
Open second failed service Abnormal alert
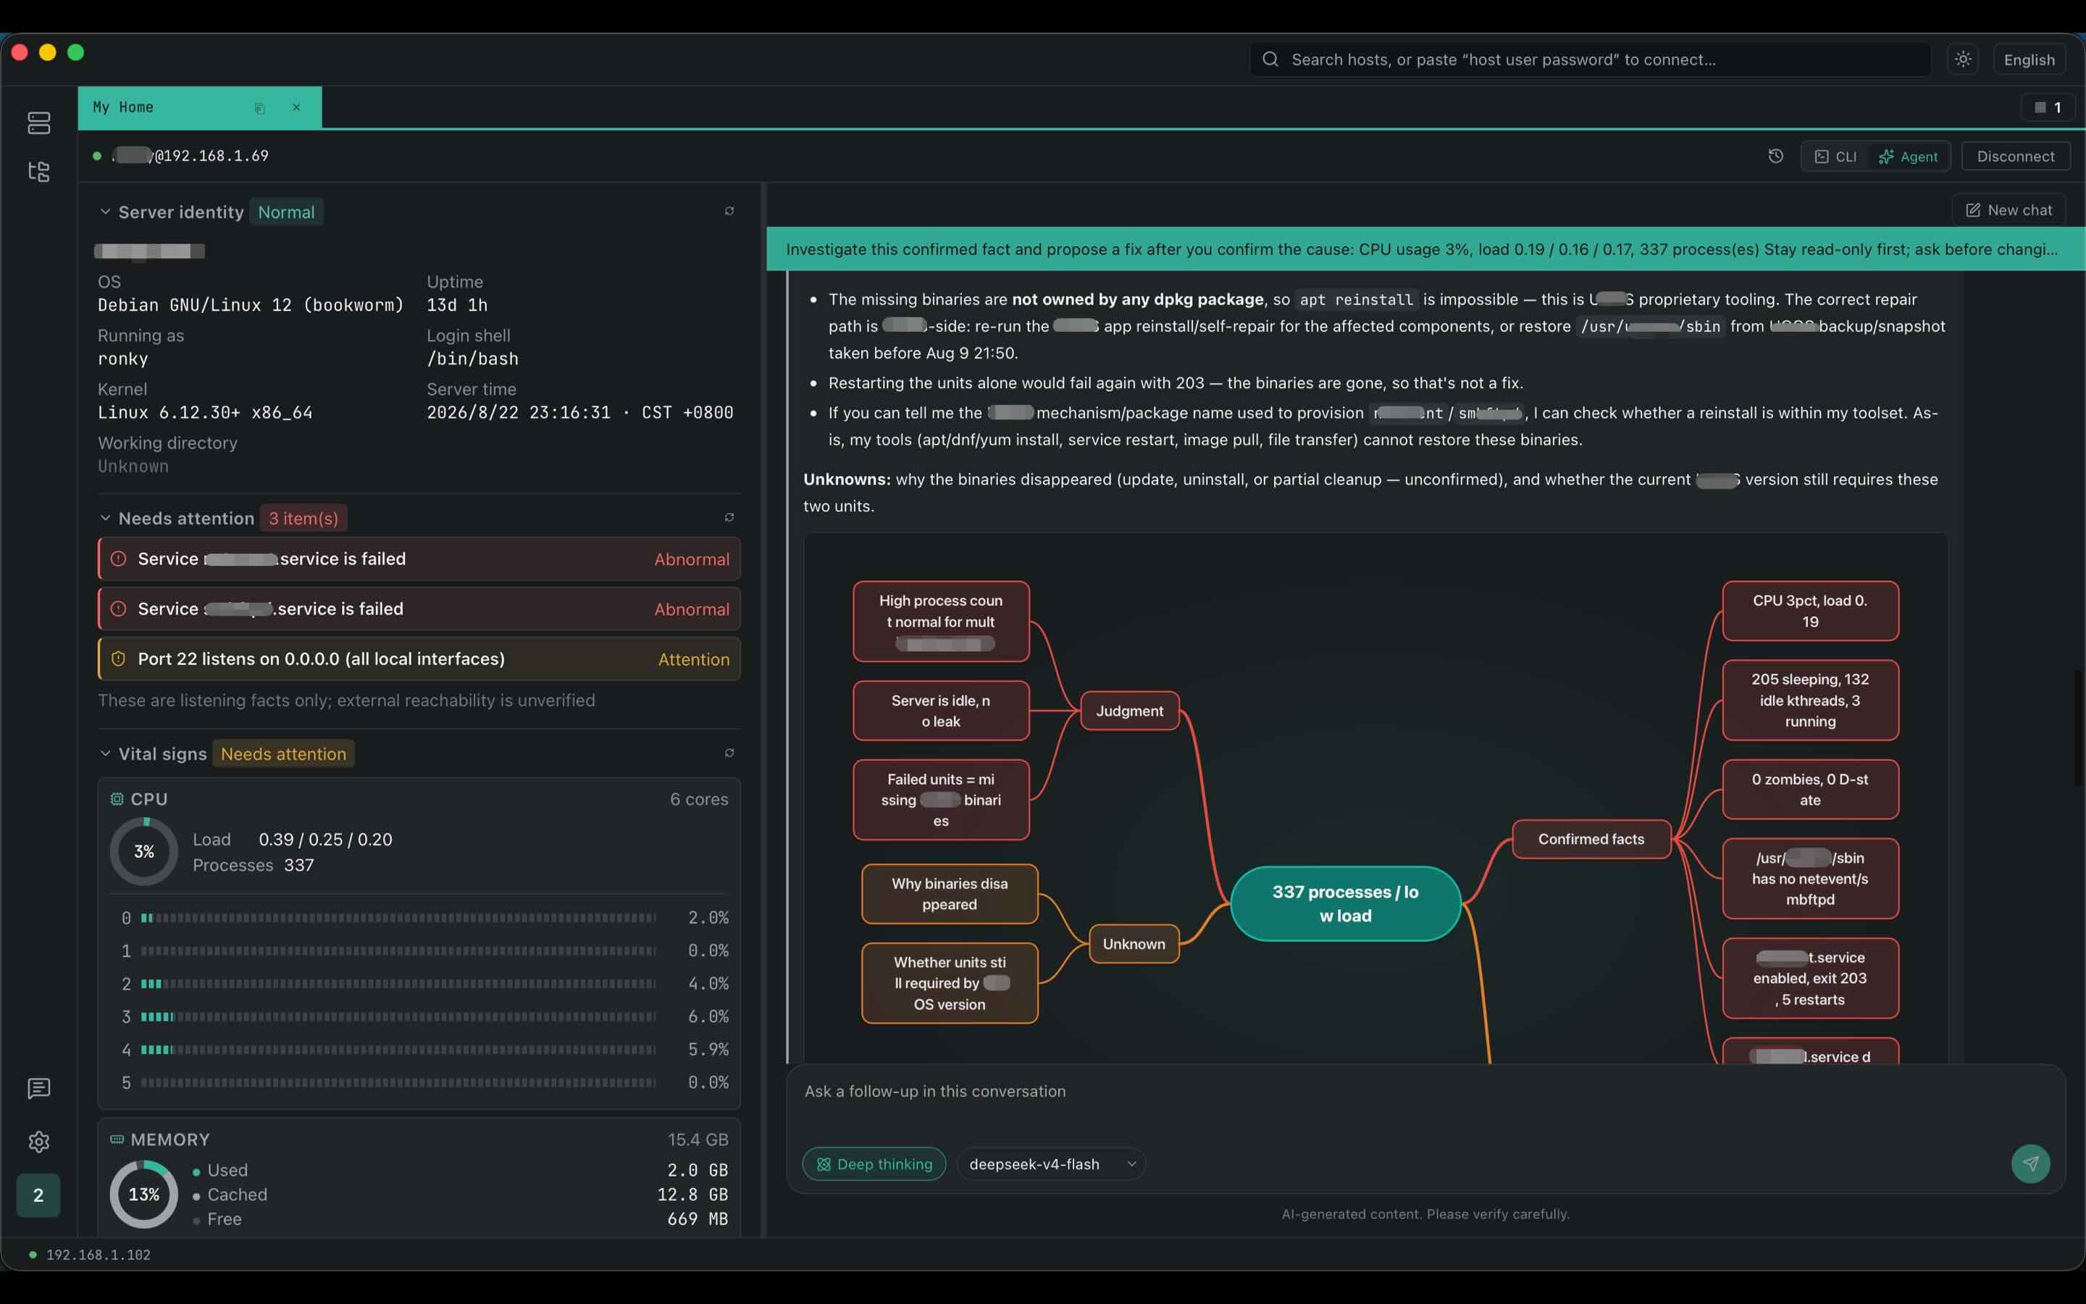click(x=419, y=609)
